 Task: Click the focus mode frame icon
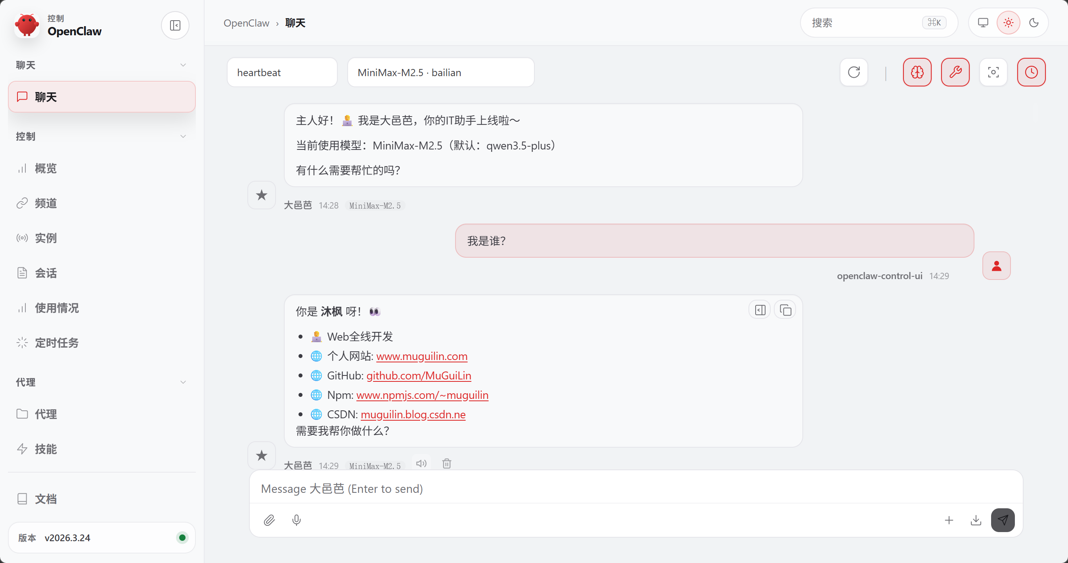coord(993,73)
